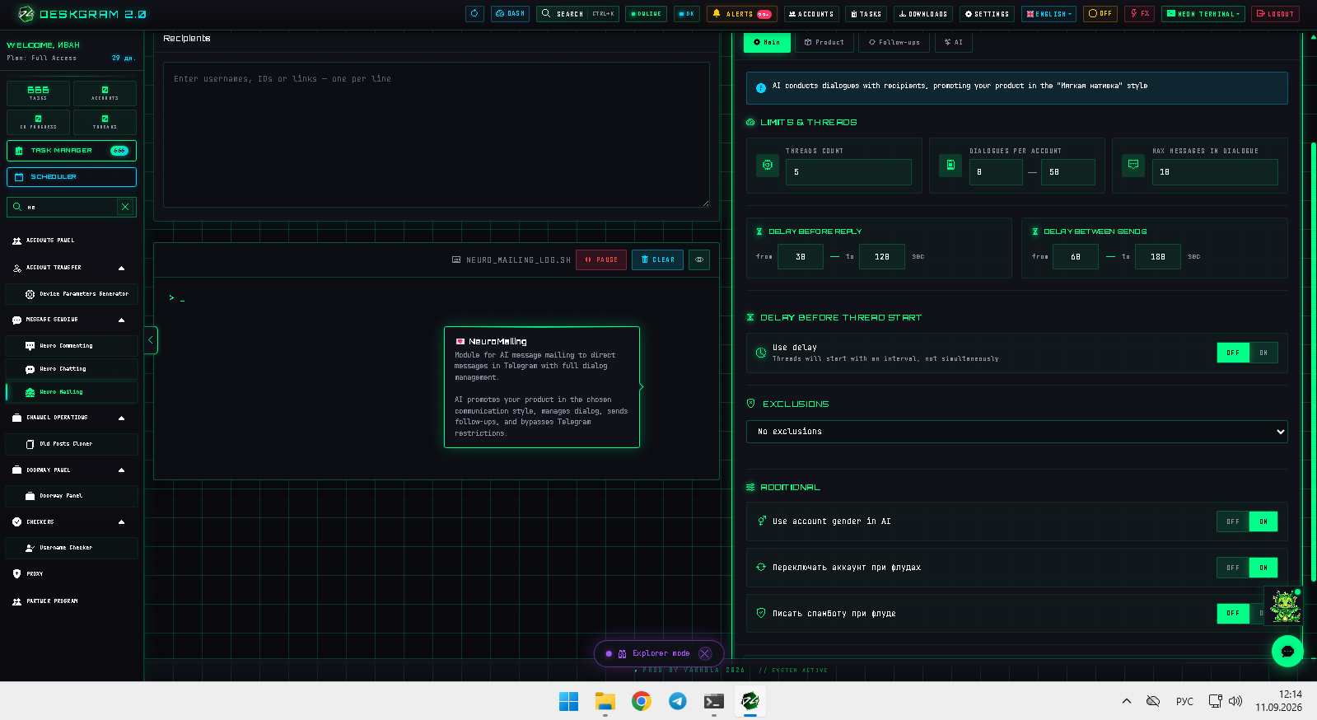Screen dimensions: 1317x720
Task: Toggle the OFF button in top bar
Action: pyautogui.click(x=1100, y=14)
